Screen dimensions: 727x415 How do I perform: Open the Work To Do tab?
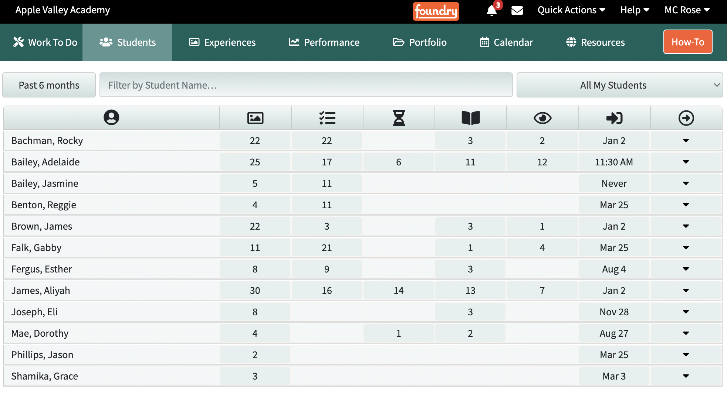45,42
